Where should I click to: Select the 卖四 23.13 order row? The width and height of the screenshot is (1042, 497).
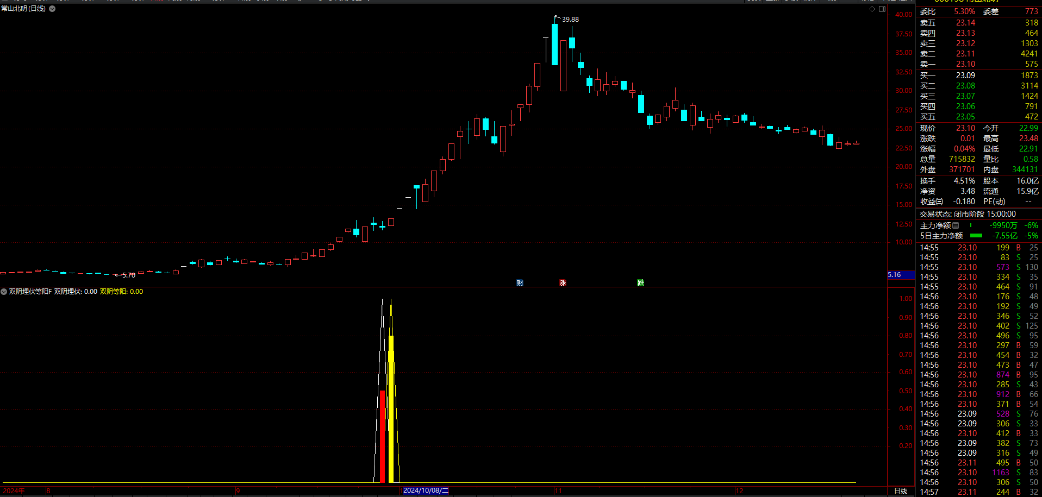978,33
